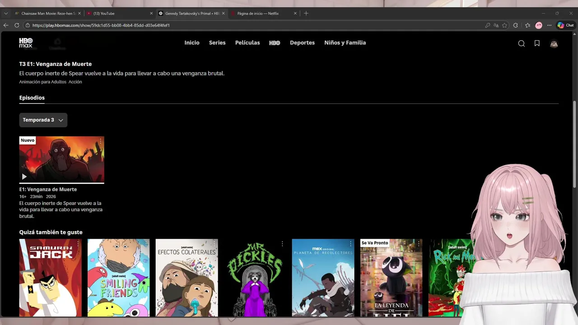Click the HBO Max logo

click(26, 43)
